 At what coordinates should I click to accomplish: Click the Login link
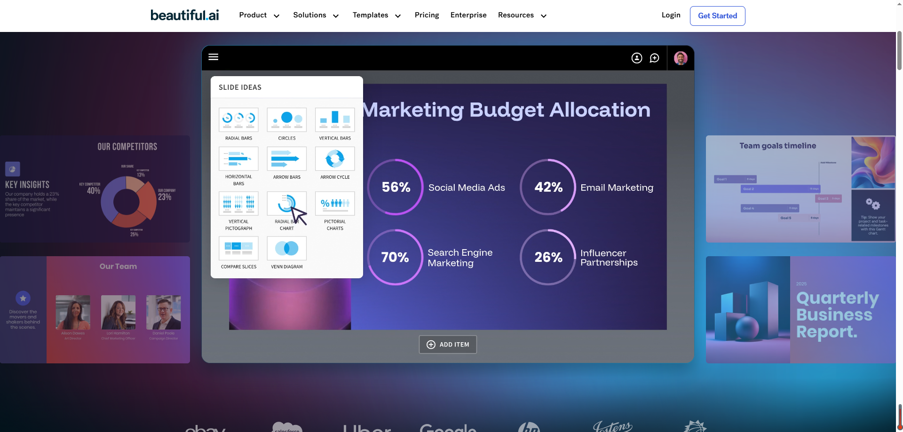[671, 16]
